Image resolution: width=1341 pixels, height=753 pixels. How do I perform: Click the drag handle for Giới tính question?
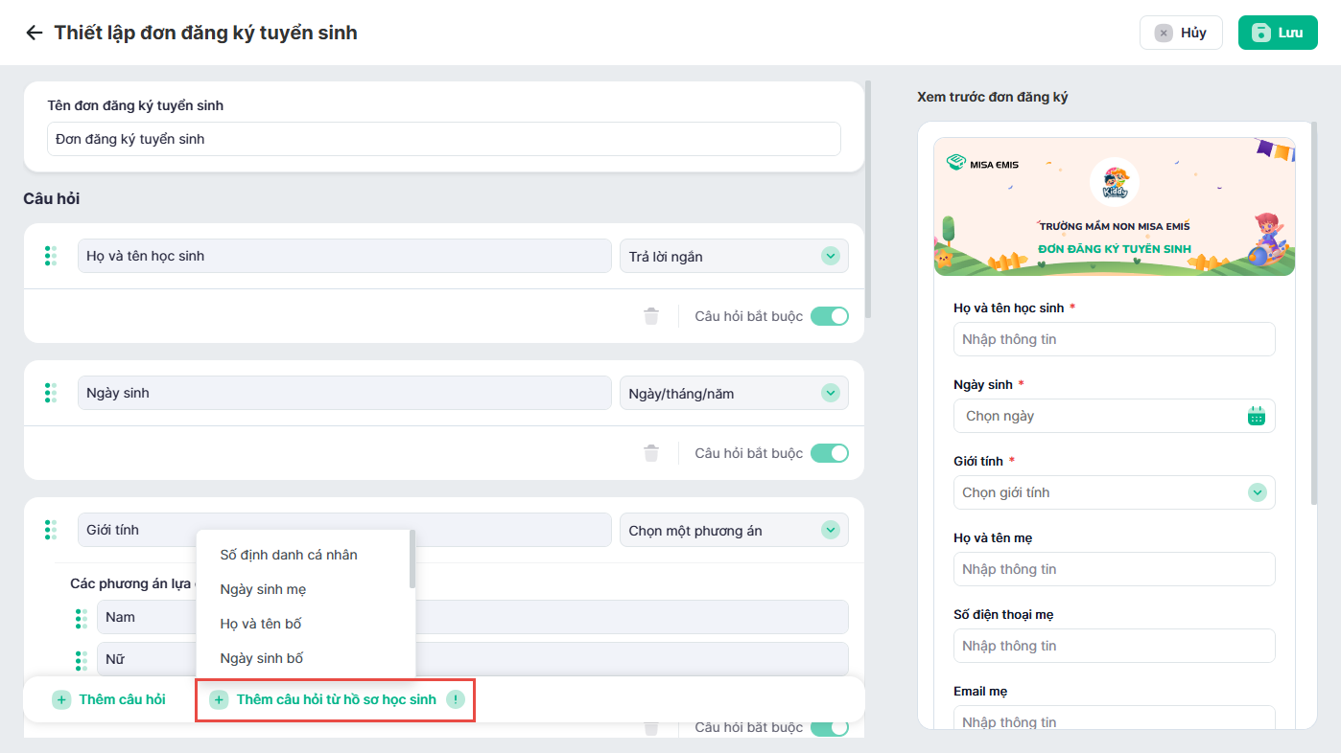pyautogui.click(x=51, y=530)
